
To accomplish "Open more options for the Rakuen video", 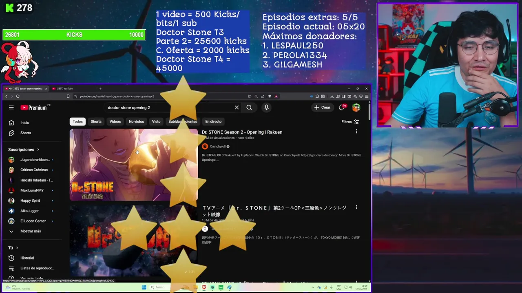I will point(356,131).
